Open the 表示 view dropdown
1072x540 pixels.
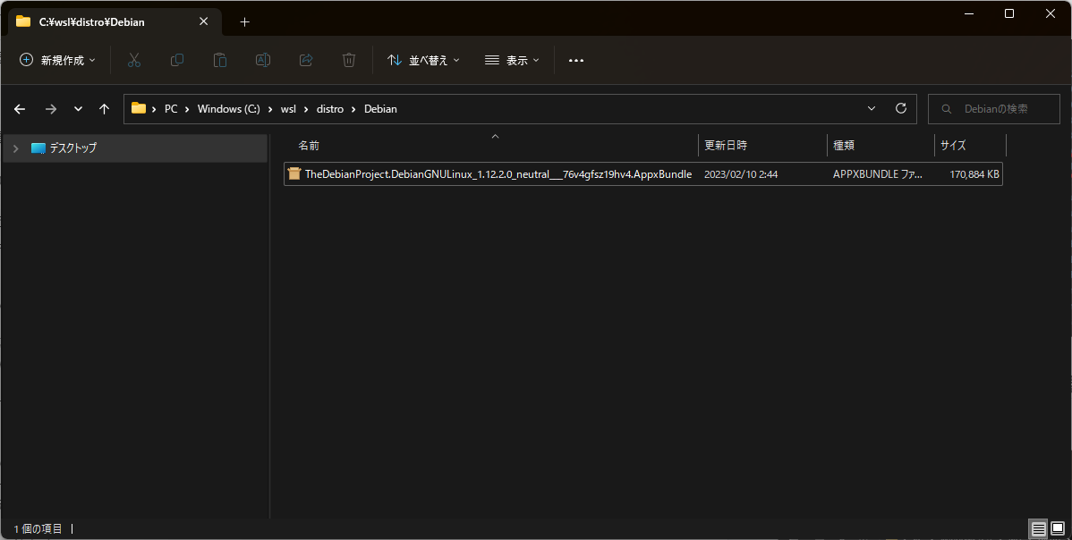[512, 60]
